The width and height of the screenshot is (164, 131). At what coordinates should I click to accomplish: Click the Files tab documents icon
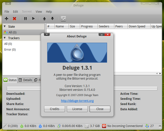tap(36, 80)
